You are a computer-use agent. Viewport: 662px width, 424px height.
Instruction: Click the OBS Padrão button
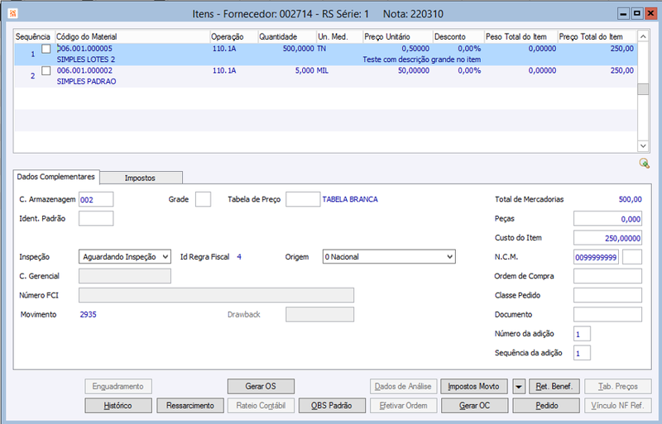(x=332, y=406)
